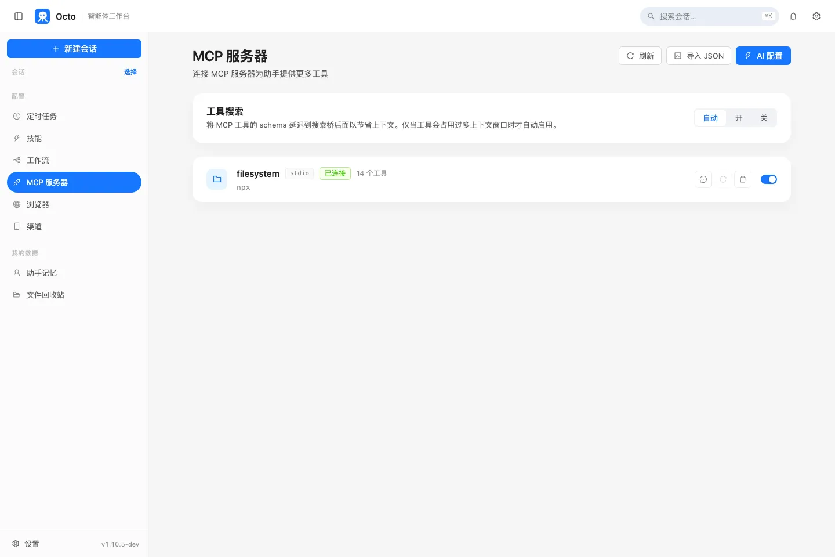Click the 14 个工具 count
This screenshot has width=835, height=557.
click(x=372, y=173)
